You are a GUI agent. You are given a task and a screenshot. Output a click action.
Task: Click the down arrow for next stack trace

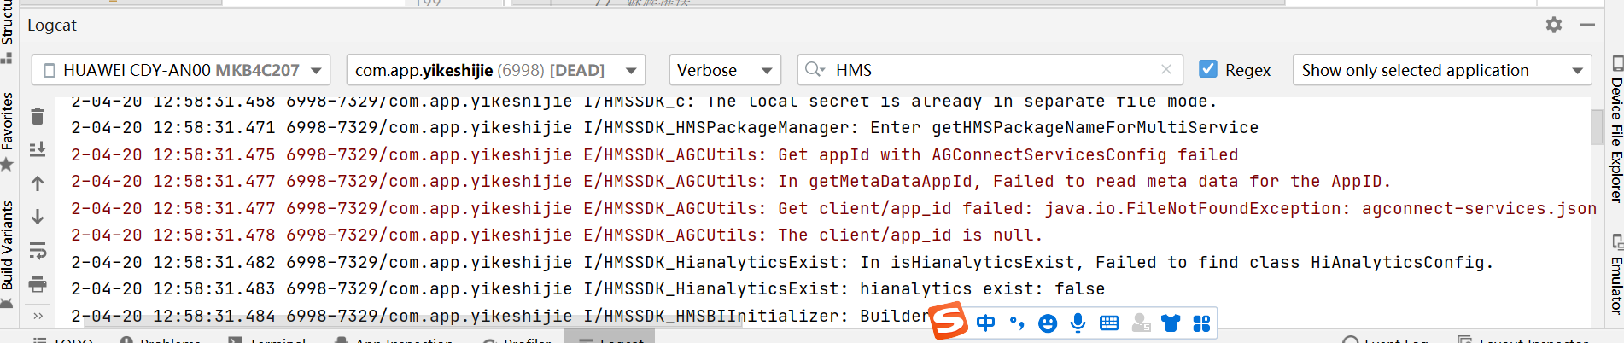coord(38,217)
